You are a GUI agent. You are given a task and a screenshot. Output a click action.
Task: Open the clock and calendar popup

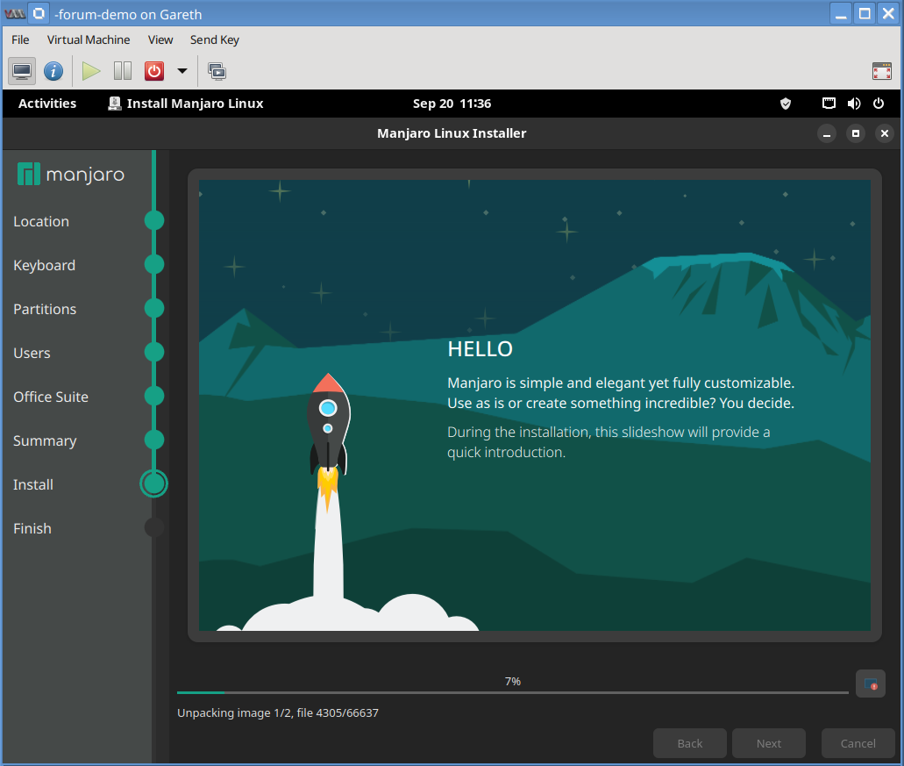pyautogui.click(x=452, y=104)
